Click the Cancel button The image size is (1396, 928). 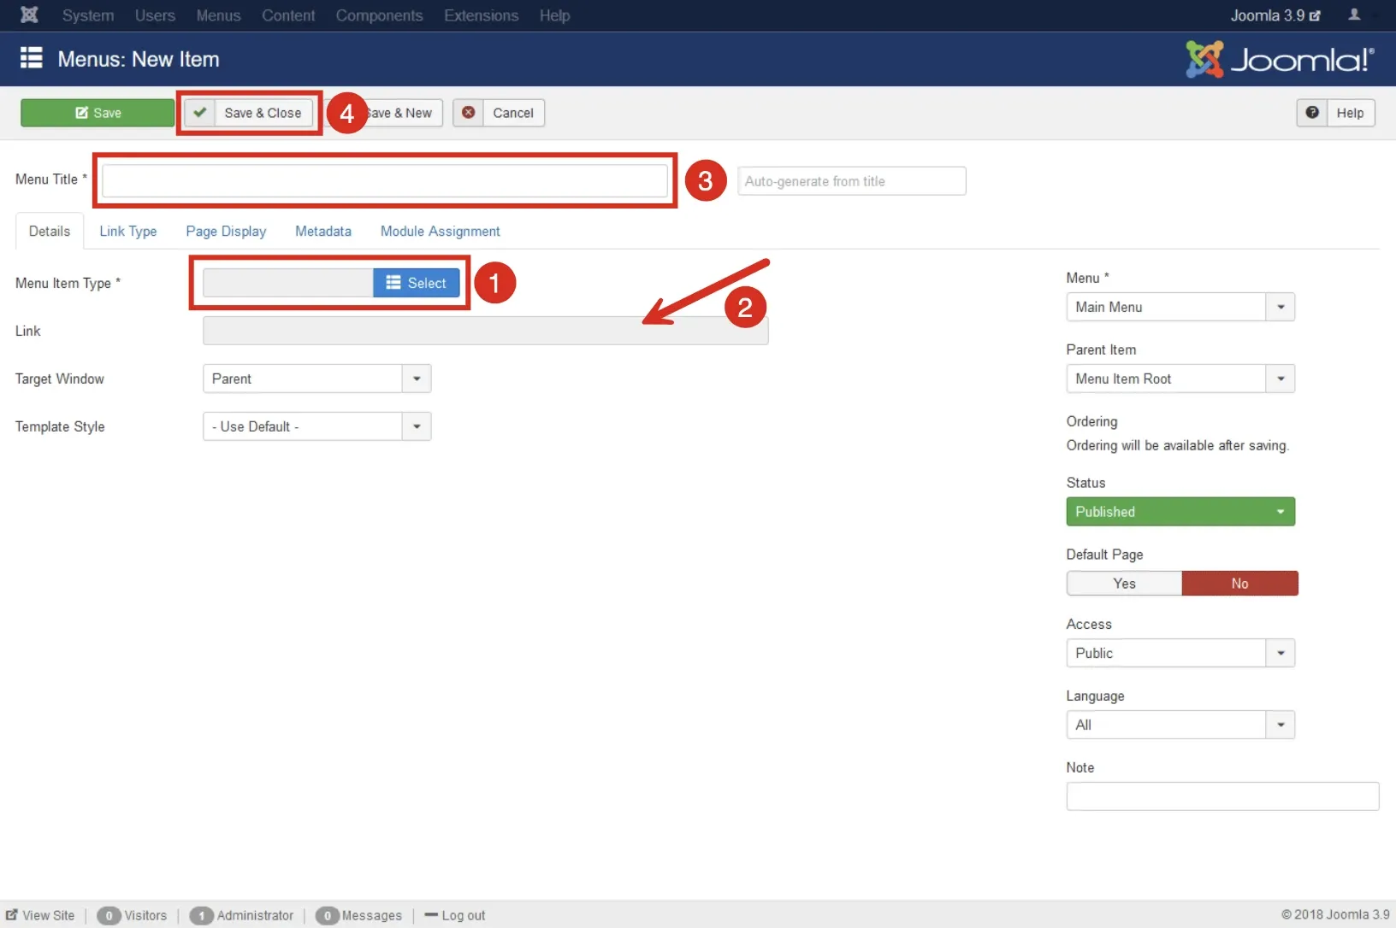click(x=499, y=113)
